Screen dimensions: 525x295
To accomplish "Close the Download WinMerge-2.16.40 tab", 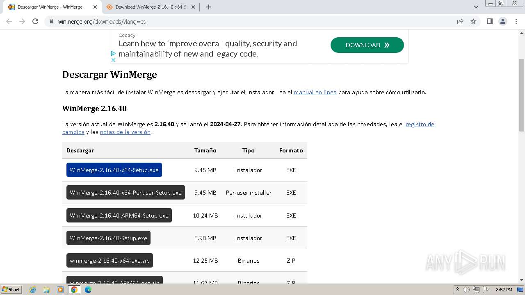I will pyautogui.click(x=193, y=7).
